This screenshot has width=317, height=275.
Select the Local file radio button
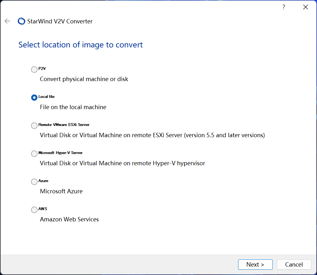pyautogui.click(x=34, y=98)
